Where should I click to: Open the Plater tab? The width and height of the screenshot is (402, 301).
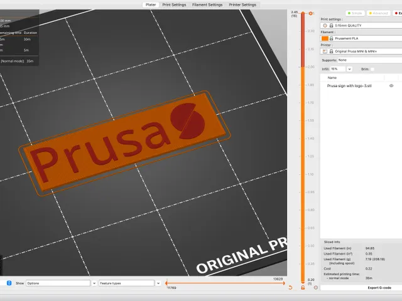point(151,5)
